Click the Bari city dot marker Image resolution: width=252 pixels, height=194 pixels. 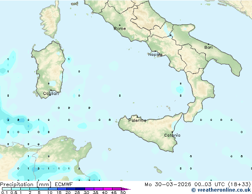pyautogui.click(x=208, y=44)
